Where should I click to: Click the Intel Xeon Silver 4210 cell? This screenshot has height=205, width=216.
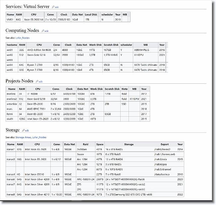coord(37,194)
